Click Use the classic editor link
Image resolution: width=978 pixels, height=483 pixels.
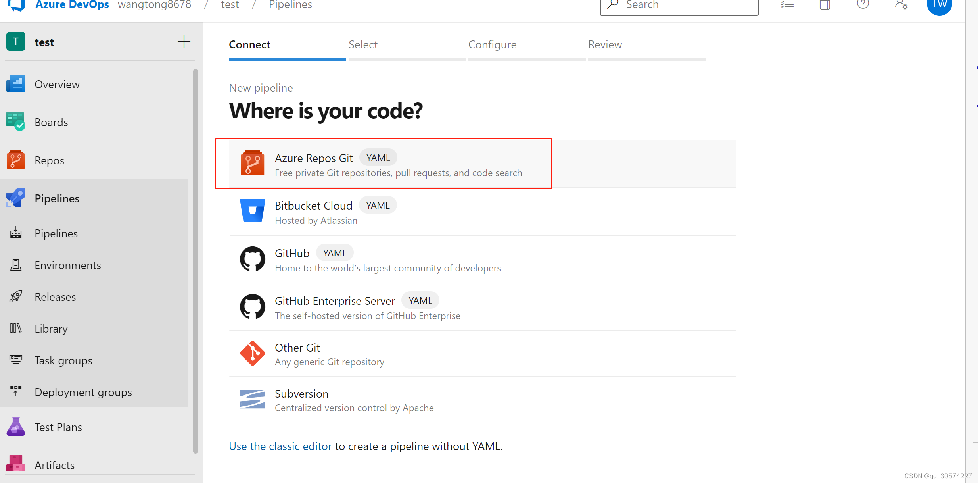280,446
